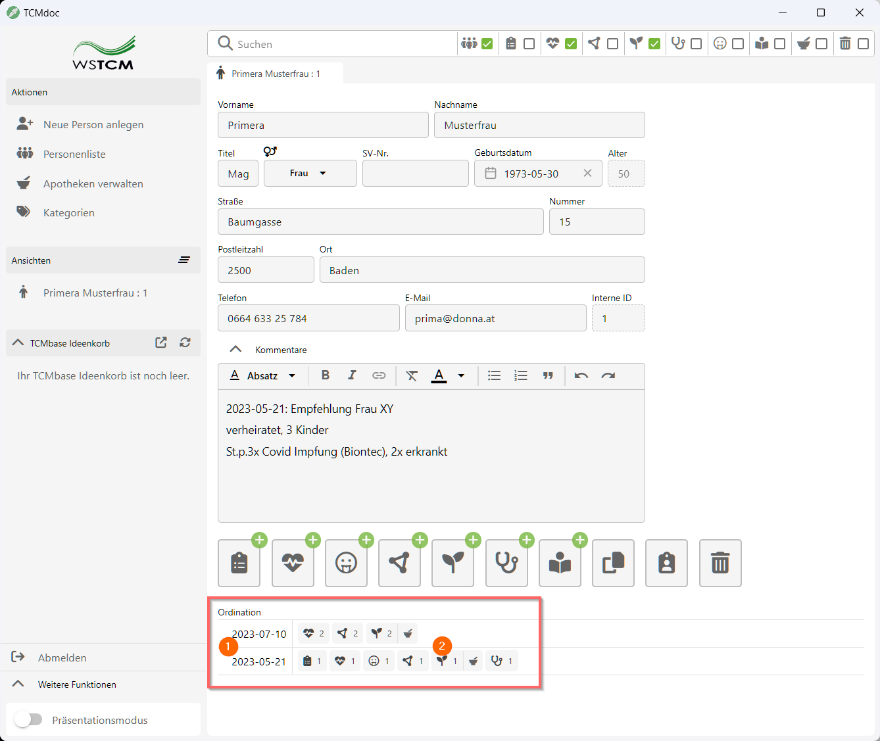Open the Absatz paragraph style dropdown
The height and width of the screenshot is (741, 880).
263,376
